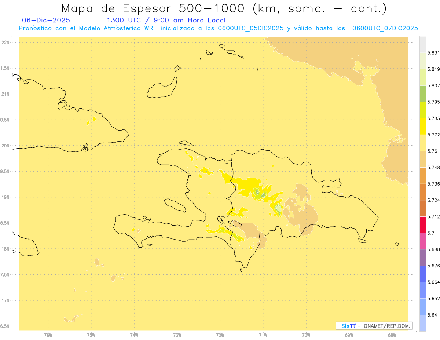Click the latitude label '20N'
440x340 pixels.
click(6, 146)
